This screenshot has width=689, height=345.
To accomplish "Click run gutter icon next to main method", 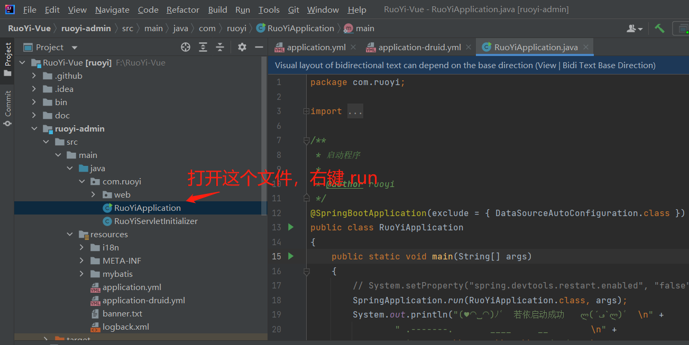I will [x=290, y=256].
